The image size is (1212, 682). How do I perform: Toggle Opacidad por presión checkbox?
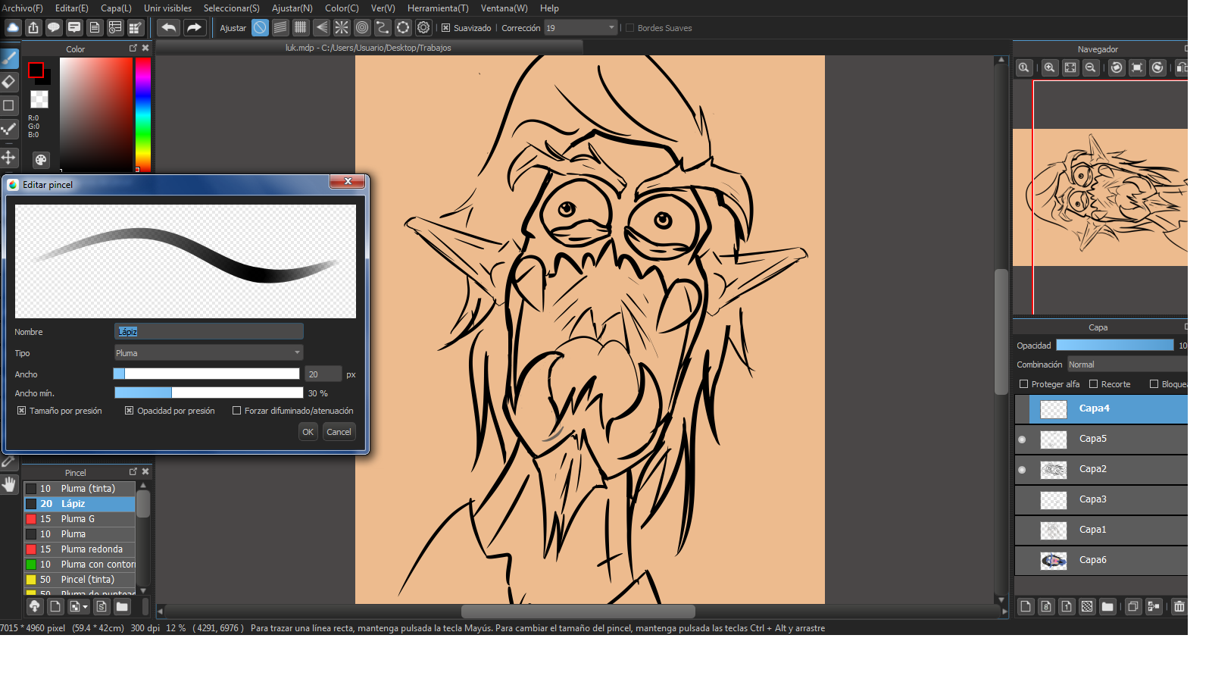[x=130, y=411]
